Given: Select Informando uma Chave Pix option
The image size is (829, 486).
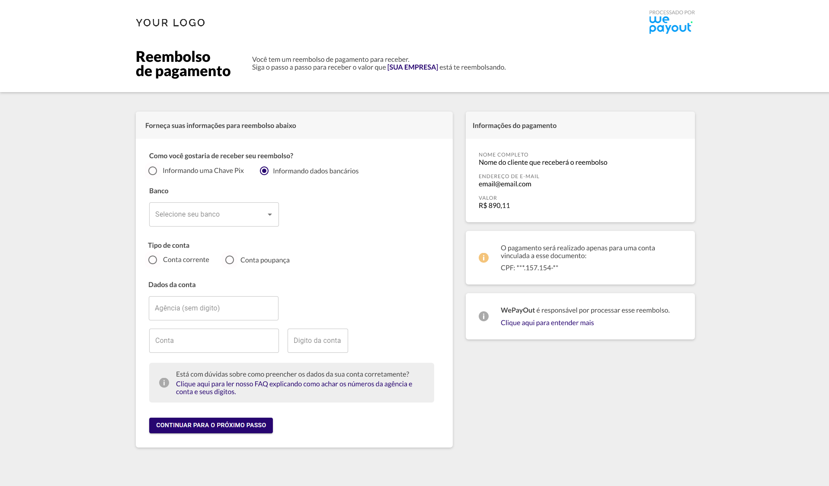Looking at the screenshot, I should click(x=153, y=171).
